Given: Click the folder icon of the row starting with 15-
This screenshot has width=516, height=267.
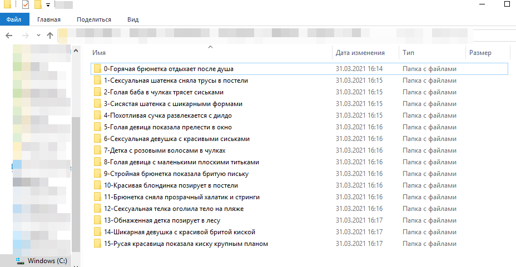Looking at the screenshot, I should (x=97, y=244).
